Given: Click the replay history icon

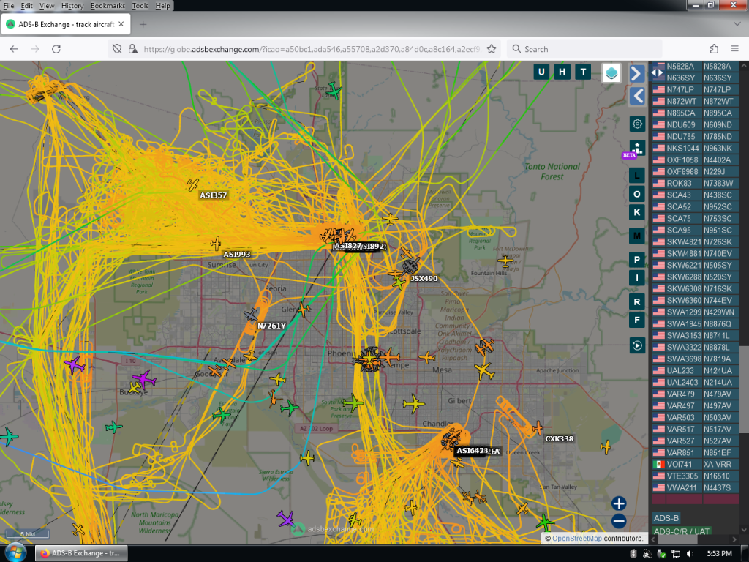Looking at the screenshot, I should [x=637, y=345].
